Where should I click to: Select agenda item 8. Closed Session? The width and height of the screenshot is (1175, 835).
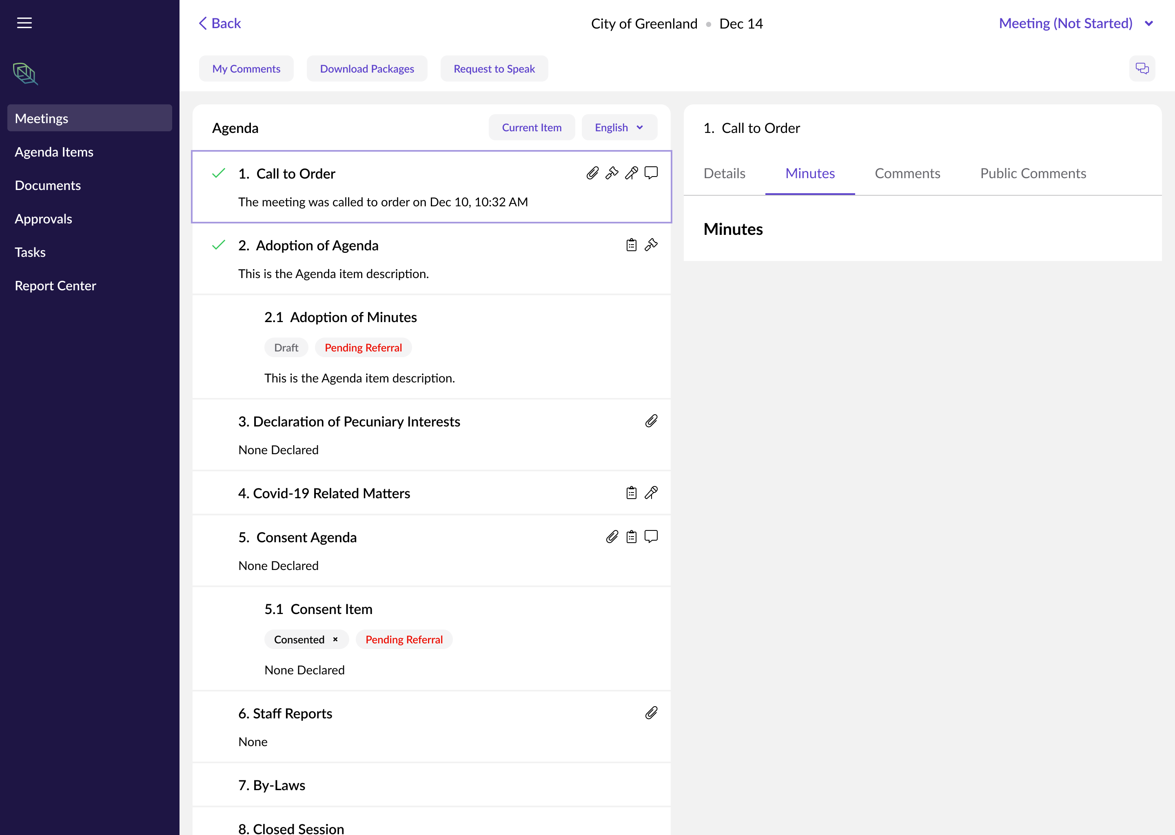[x=432, y=822]
